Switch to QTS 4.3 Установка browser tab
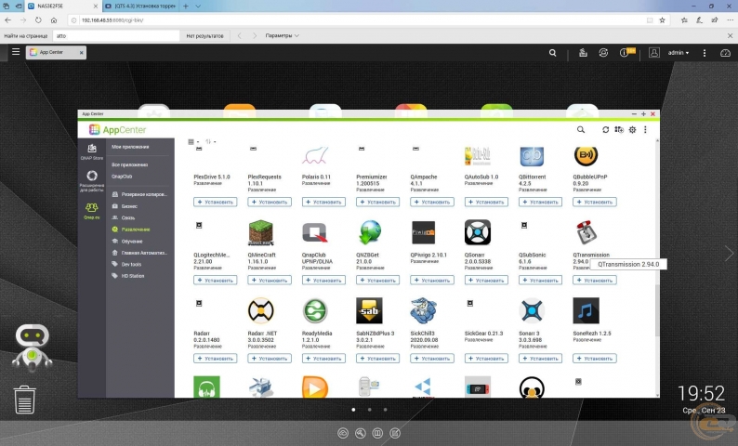738x446 pixels. [140, 7]
